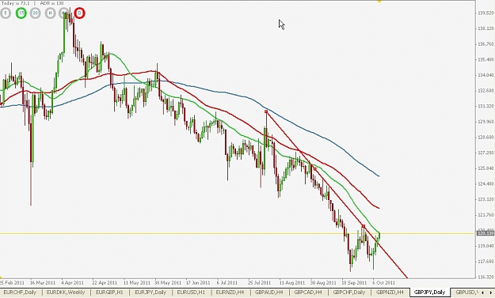Click the '6 Oct 2011' date label
Viewport: 495px width, 298px height.
tap(384, 282)
